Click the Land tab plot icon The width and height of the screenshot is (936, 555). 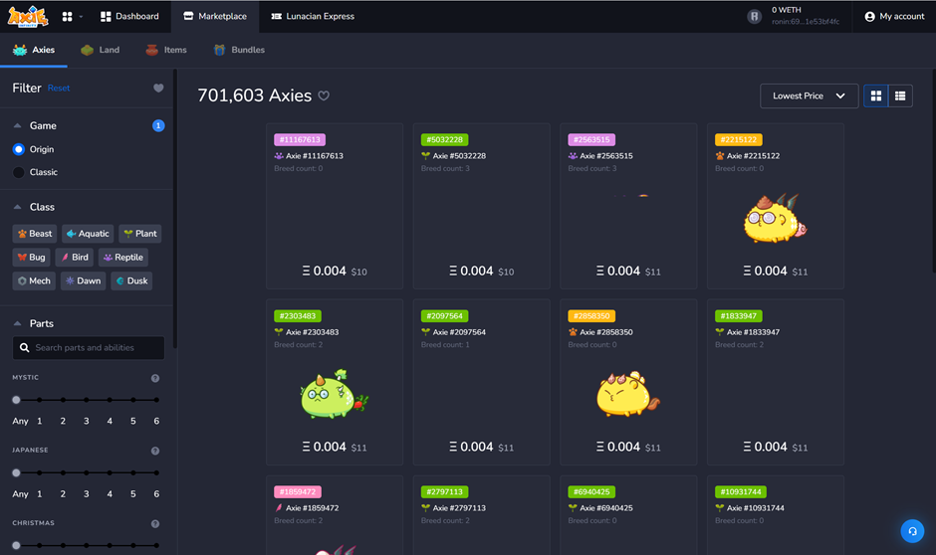coord(88,50)
